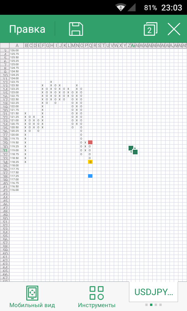This screenshot has width=187, height=311.
Task: Open the document switcher showing 2
Action: pos(150,29)
